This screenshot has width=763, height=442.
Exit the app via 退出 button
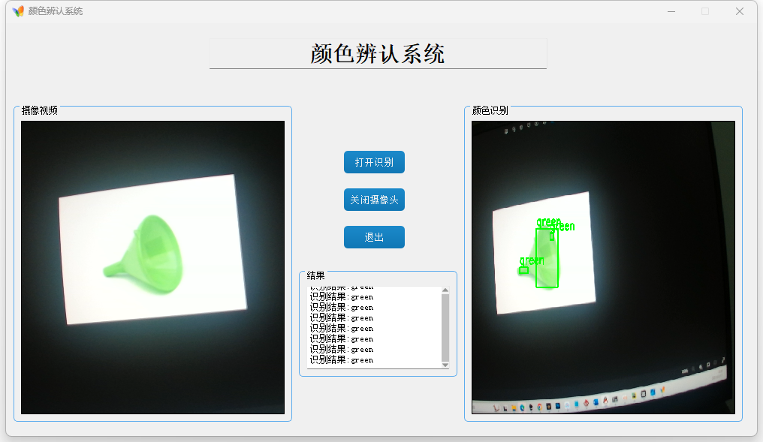374,237
